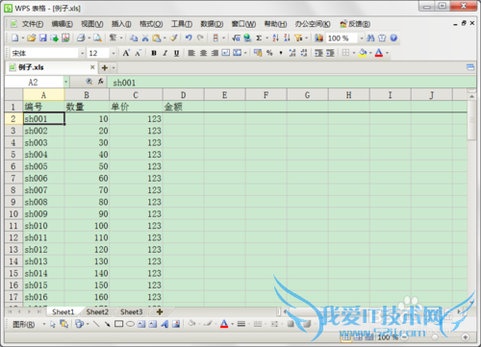
Task: Apply the filter funnel icon
Action: pyautogui.click(x=298, y=37)
